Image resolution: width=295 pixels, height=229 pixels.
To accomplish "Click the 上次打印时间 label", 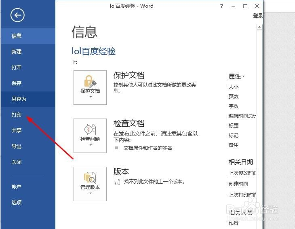I will coord(242,195).
